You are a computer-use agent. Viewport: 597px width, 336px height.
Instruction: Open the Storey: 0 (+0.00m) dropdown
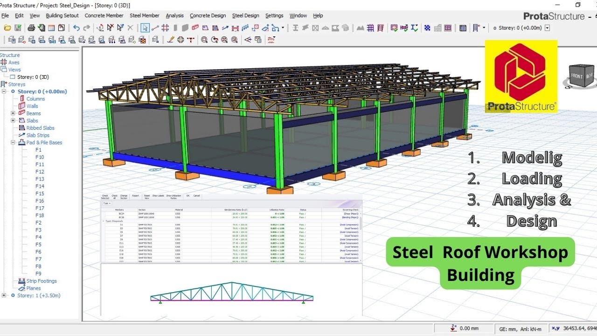coord(547,28)
